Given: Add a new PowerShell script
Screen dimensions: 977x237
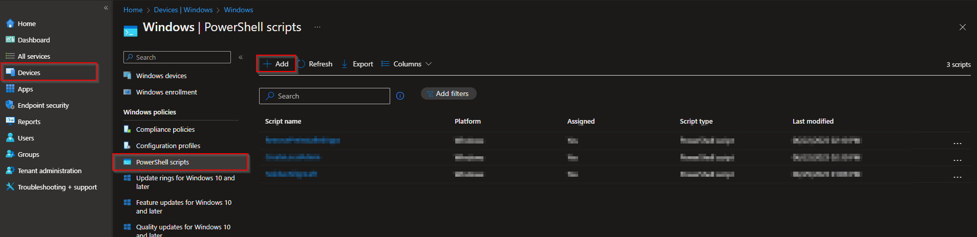Looking at the screenshot, I should click(x=276, y=64).
